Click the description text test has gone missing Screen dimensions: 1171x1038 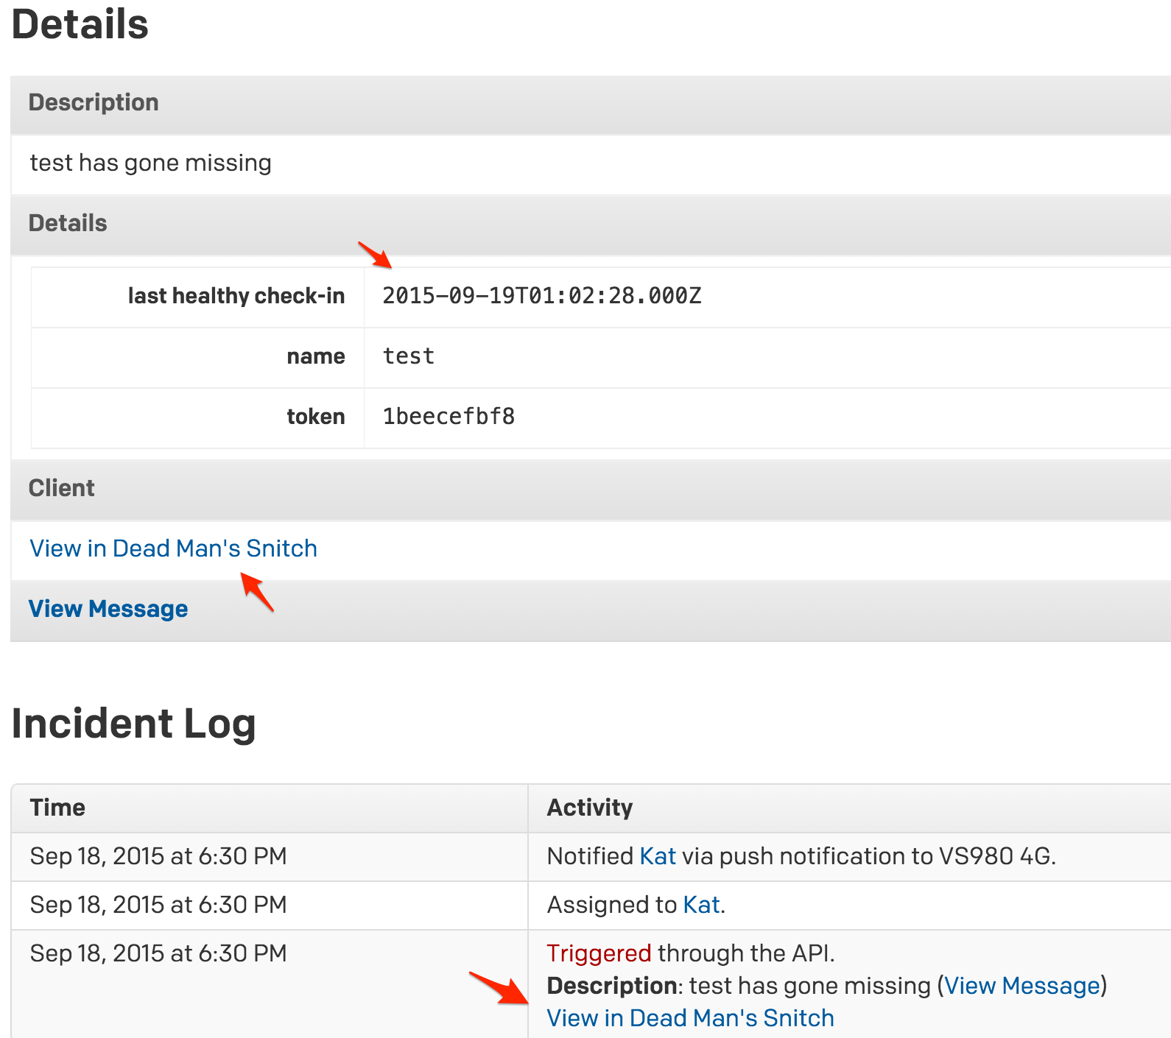pos(150,163)
